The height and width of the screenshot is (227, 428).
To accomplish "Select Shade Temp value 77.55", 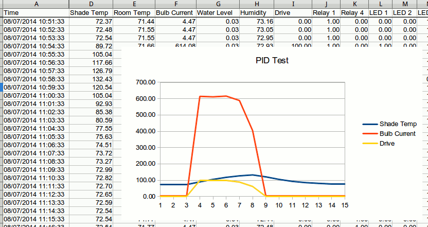I will [x=91, y=128].
